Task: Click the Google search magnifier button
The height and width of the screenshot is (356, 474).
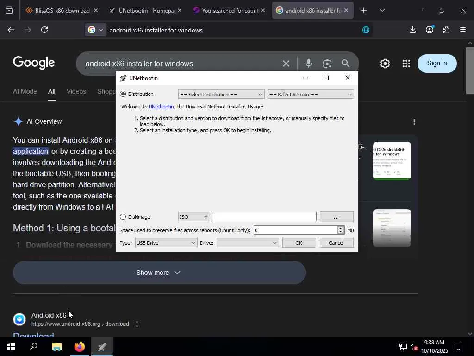Action: point(345,64)
